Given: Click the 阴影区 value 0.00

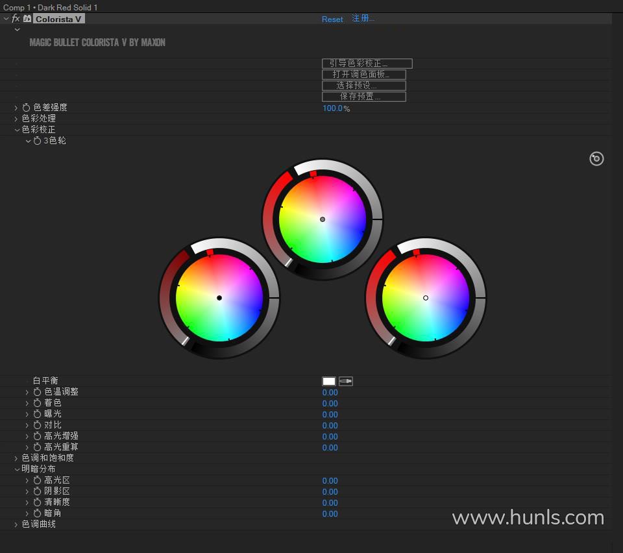Looking at the screenshot, I should [330, 492].
